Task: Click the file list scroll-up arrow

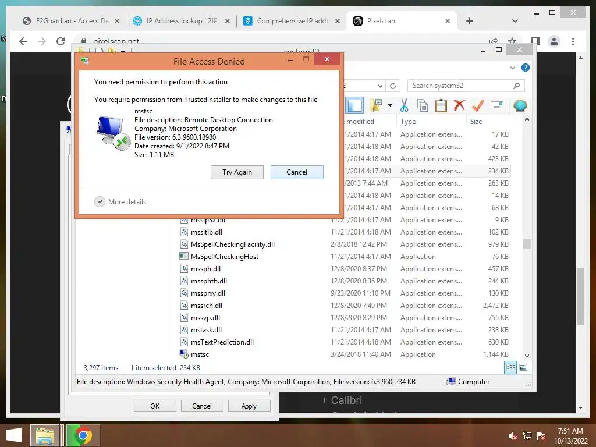Action: pyautogui.click(x=527, y=120)
